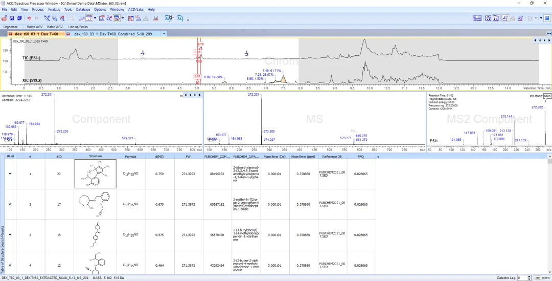Click the chromatogram panel navigation arrows

(542, 40)
